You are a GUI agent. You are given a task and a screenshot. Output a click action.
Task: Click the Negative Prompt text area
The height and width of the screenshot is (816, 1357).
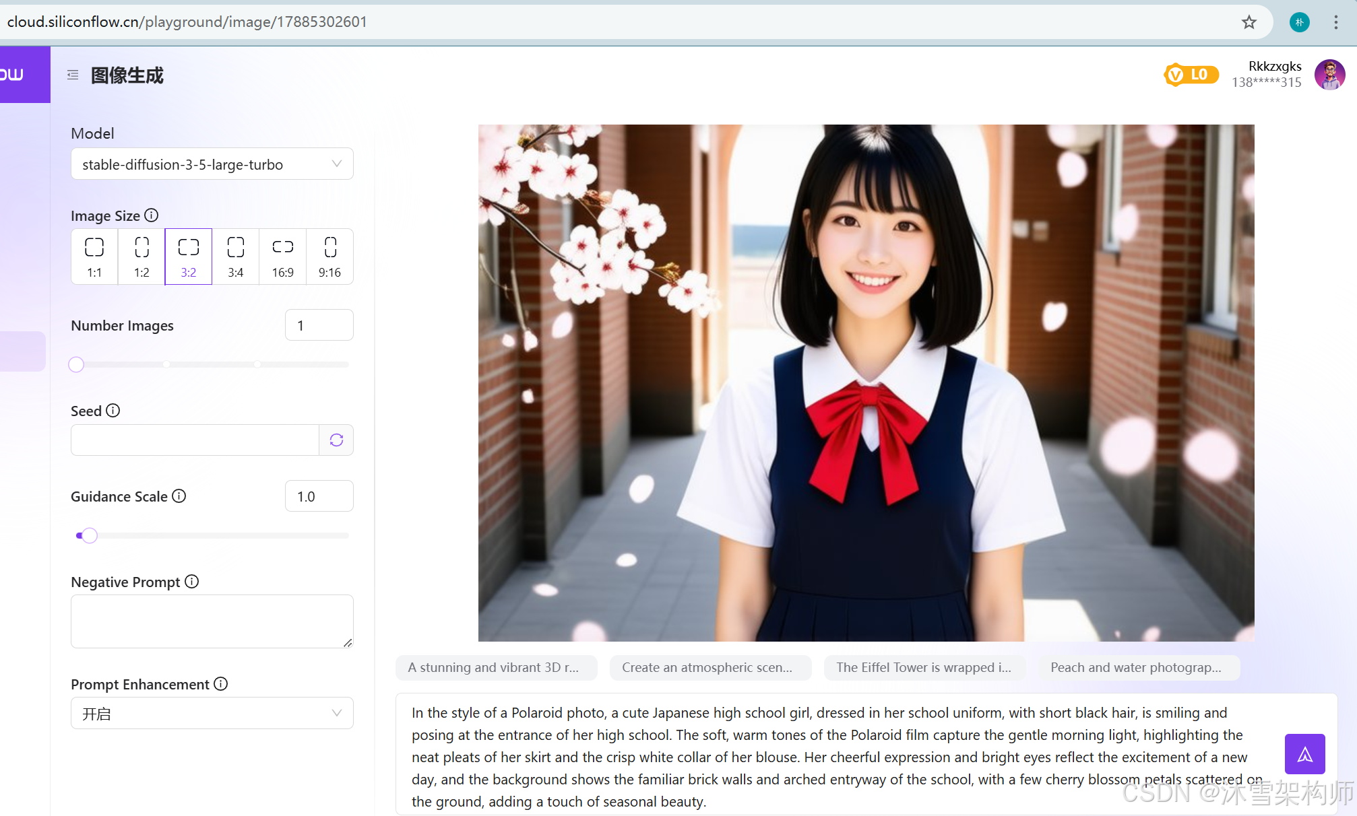[x=212, y=621]
